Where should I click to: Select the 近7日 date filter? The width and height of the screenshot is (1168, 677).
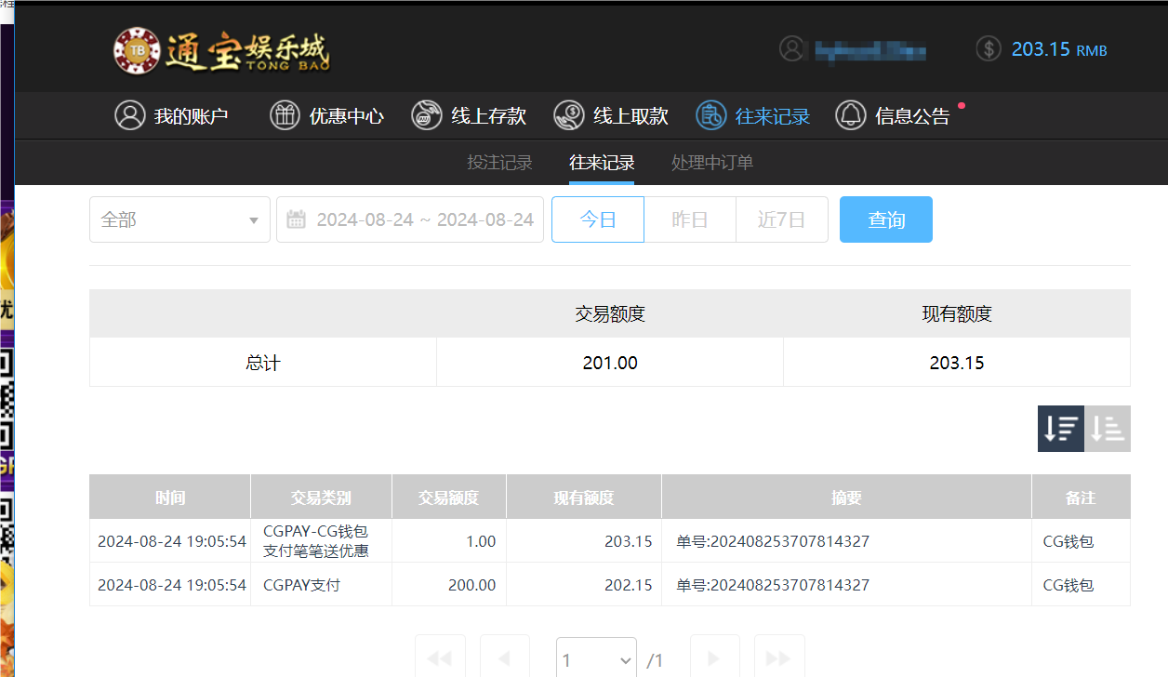click(x=781, y=219)
